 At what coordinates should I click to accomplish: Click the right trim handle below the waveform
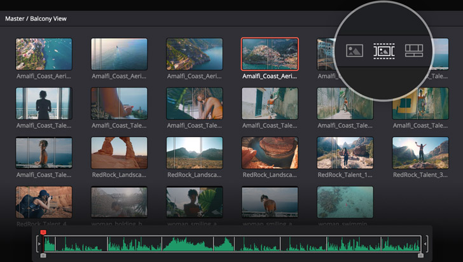[420, 255]
